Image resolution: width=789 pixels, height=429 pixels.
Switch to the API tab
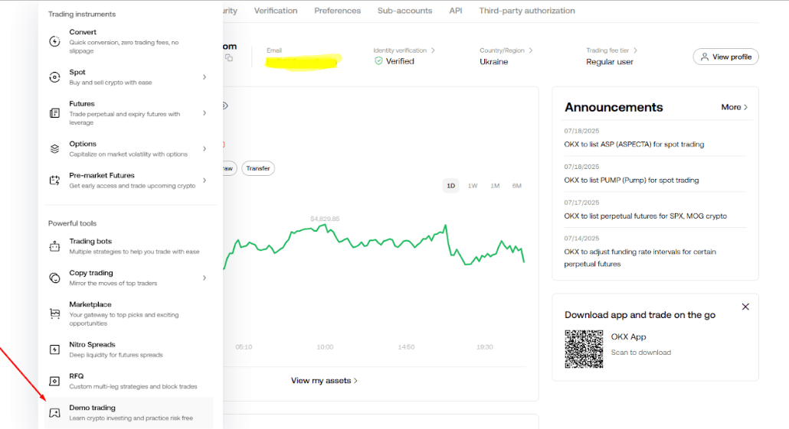tap(456, 11)
